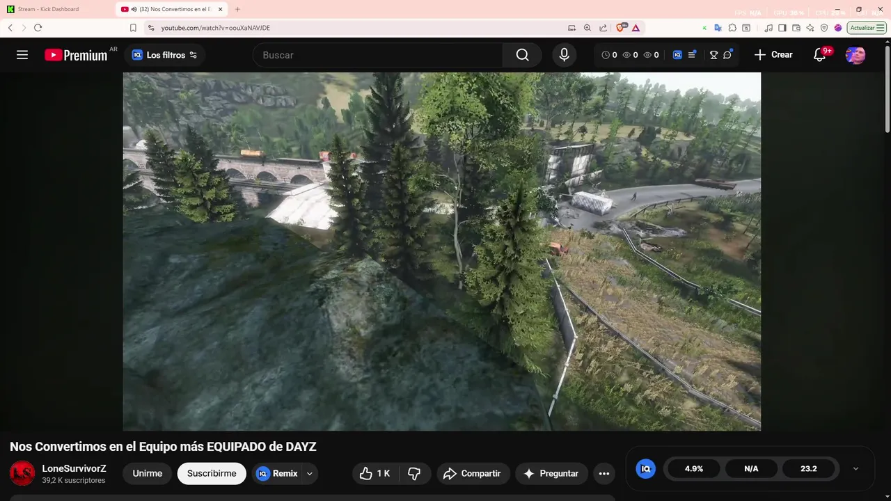Open Google Translate extension icon
This screenshot has width=891, height=501.
click(x=718, y=28)
